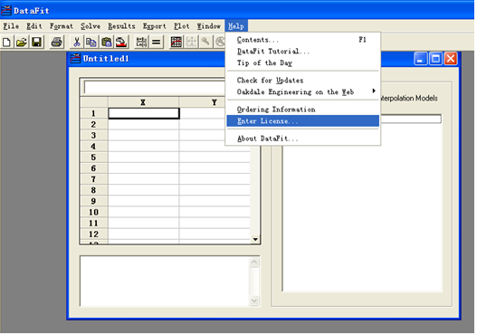Select row header 4
Viewport: 477px width, 335px height.
click(94, 147)
